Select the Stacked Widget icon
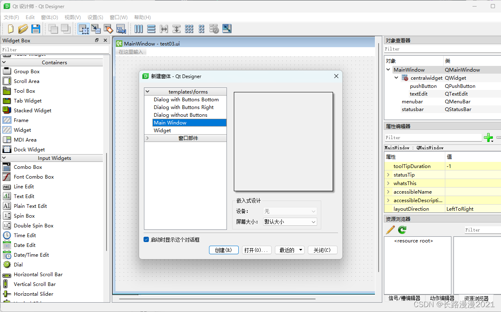The image size is (501, 312). tap(7, 110)
